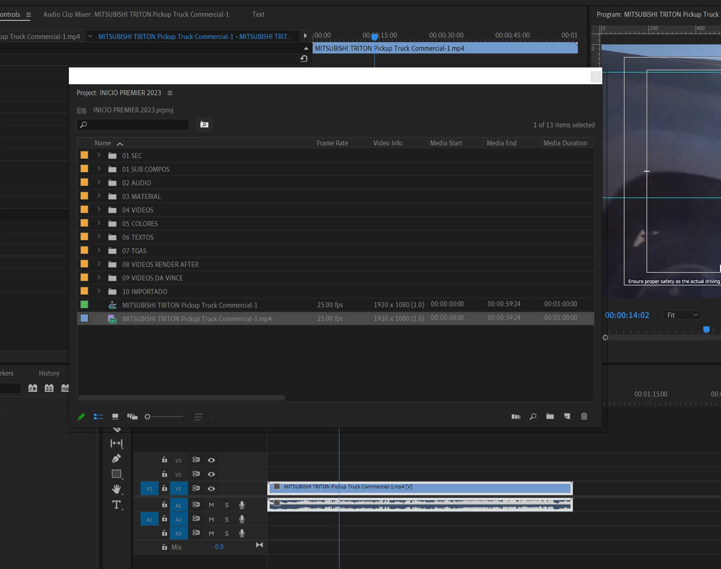721x569 pixels.
Task: Click the Reset Effect icon in Effect Controls
Action: coord(304,58)
